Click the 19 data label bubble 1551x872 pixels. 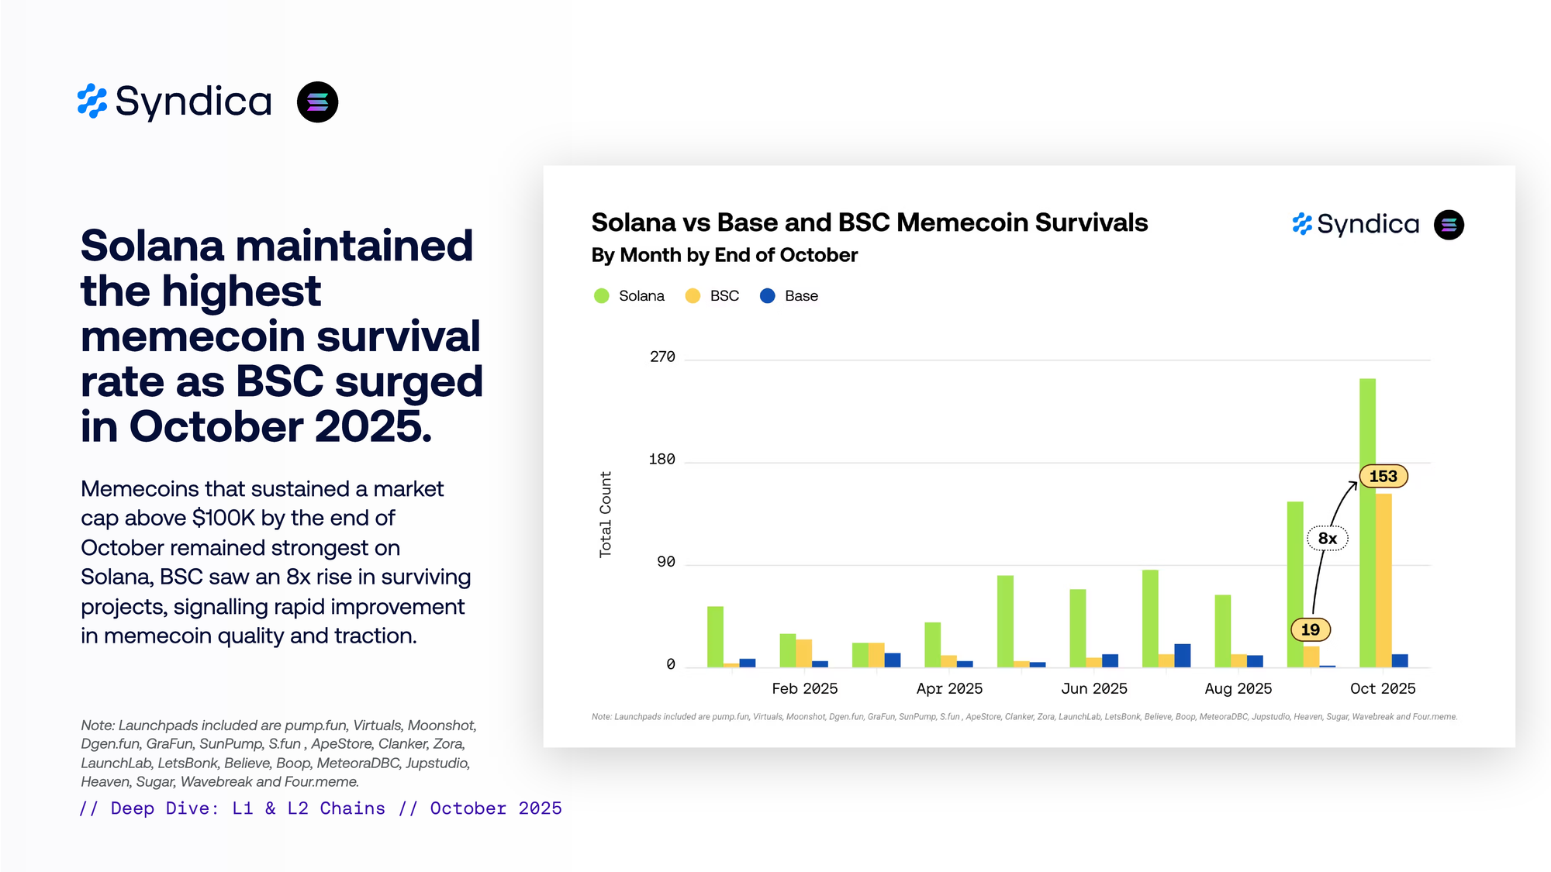pos(1310,629)
